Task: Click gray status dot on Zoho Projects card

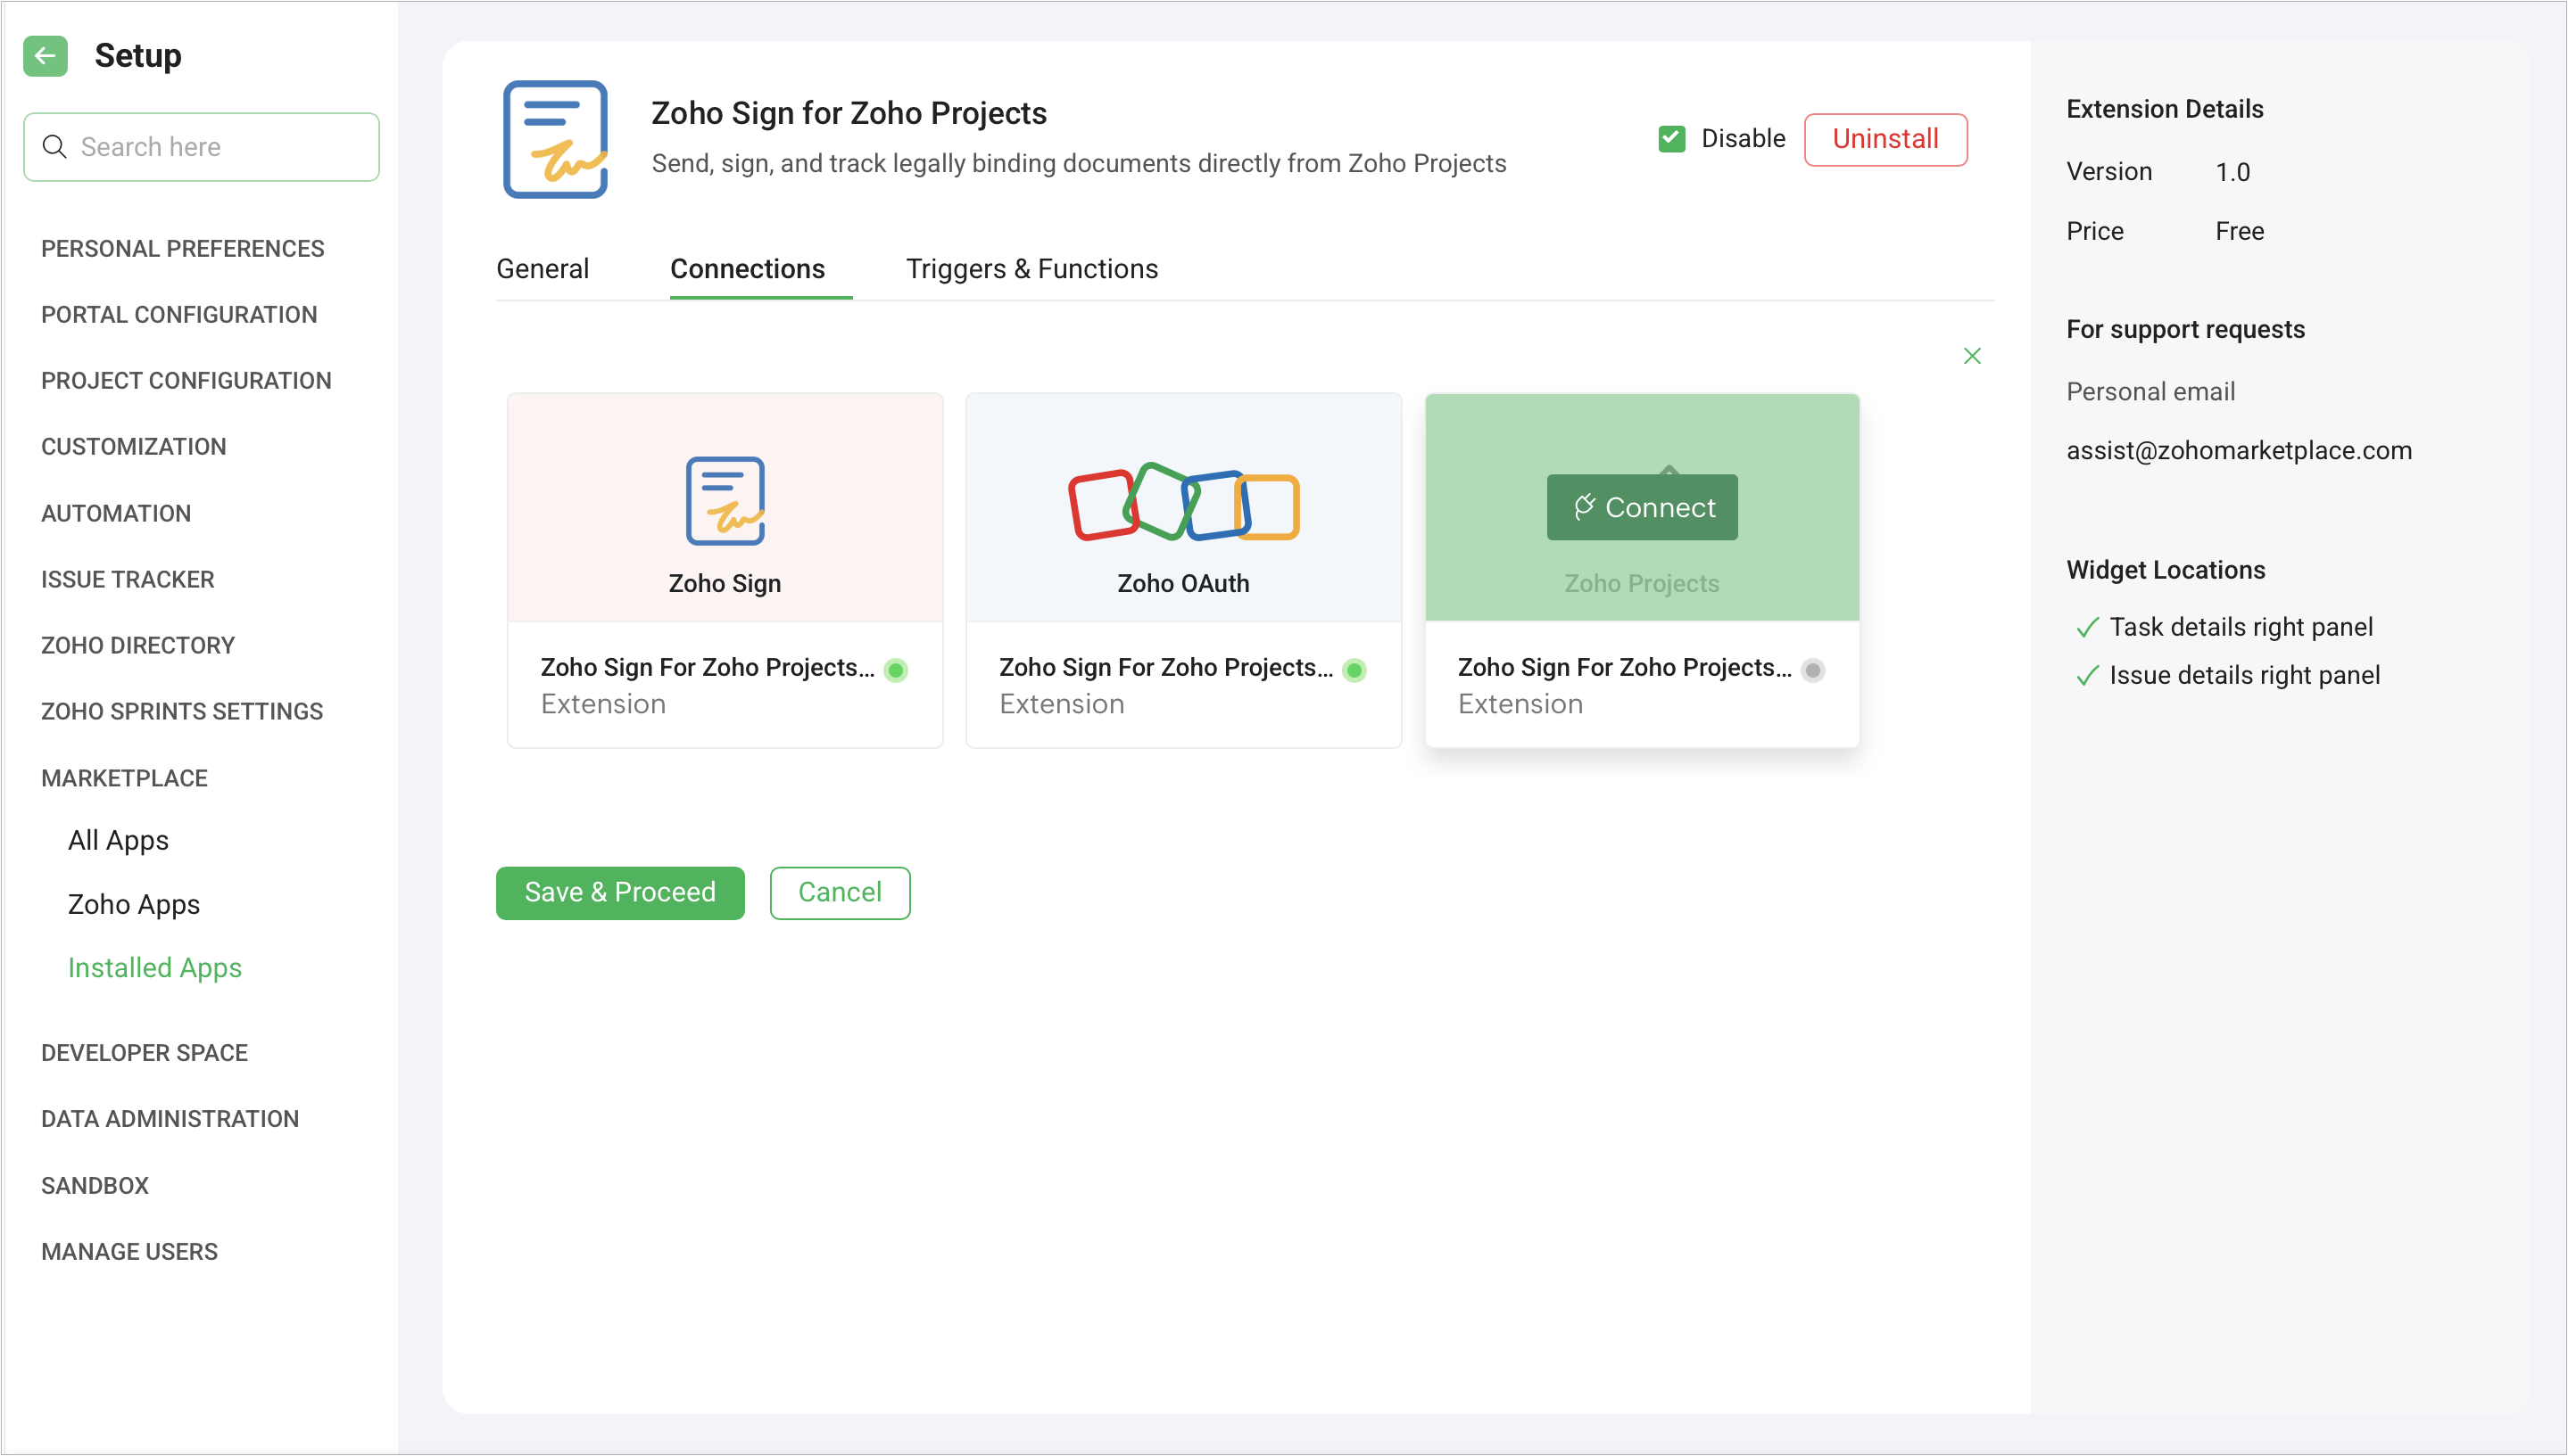Action: click(1812, 670)
